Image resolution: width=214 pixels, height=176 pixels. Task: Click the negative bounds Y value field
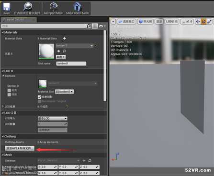click(x=68, y=173)
